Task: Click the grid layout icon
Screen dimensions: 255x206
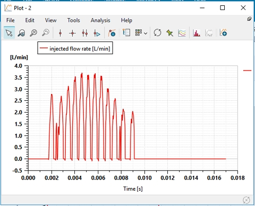Action: coord(139,32)
